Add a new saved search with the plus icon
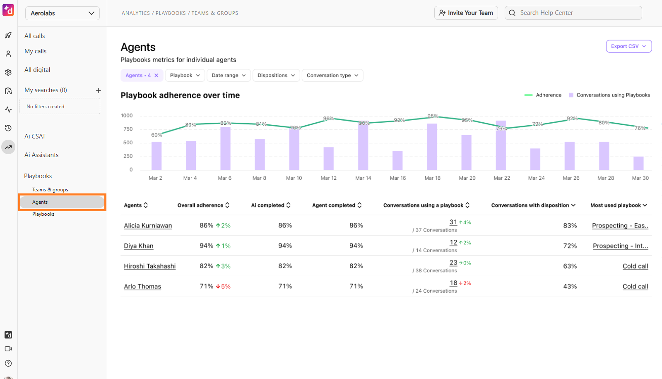 99,91
